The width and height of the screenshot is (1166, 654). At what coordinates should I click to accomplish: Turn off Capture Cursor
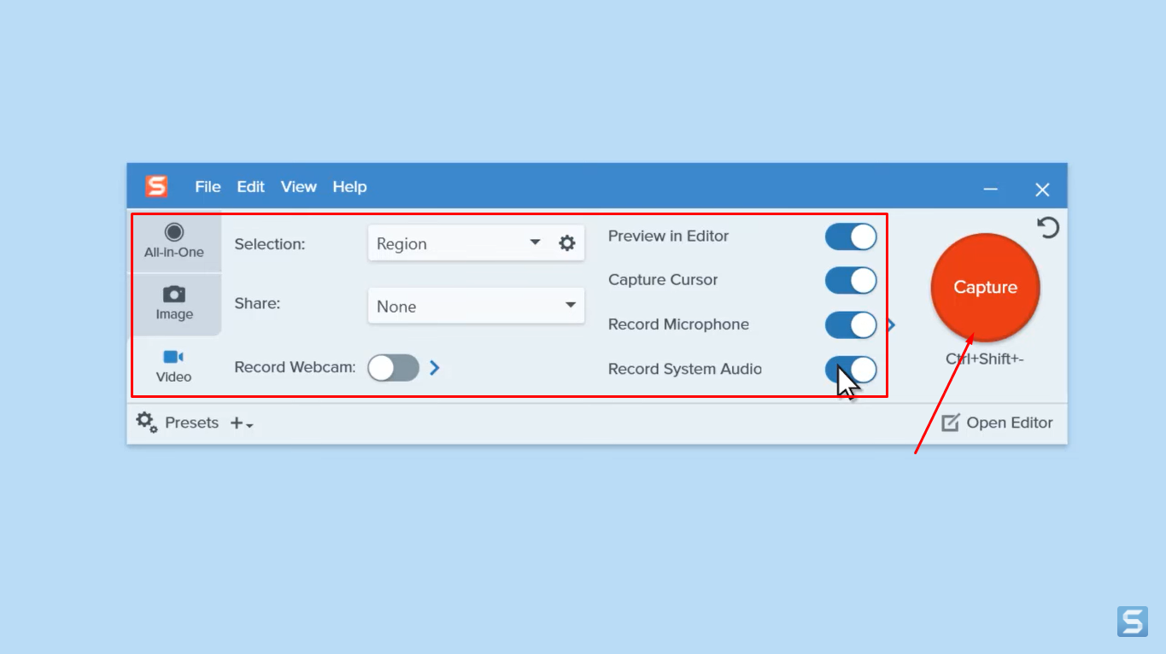pos(851,280)
